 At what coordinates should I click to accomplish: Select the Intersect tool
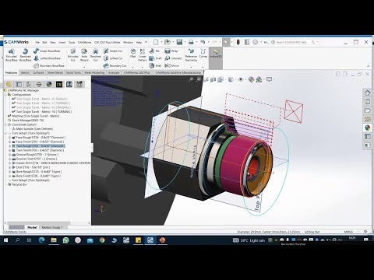coord(173,58)
